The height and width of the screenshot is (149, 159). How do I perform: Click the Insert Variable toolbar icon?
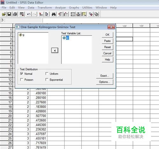(x=66, y=14)
